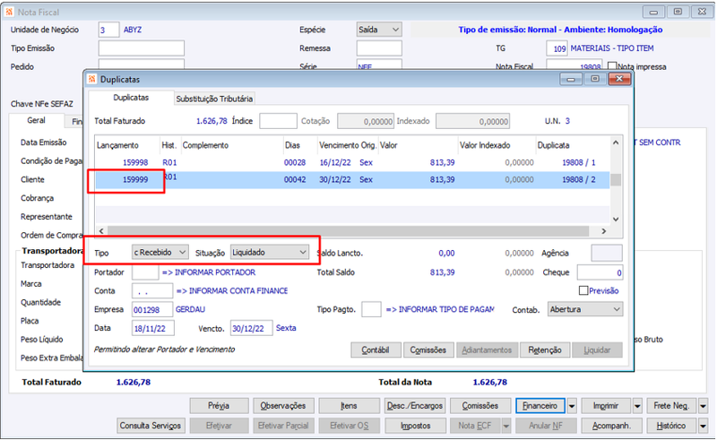Viewport: 717px width, 440px height.
Task: Click the Data field showing 18/11/22
Action: coord(152,328)
